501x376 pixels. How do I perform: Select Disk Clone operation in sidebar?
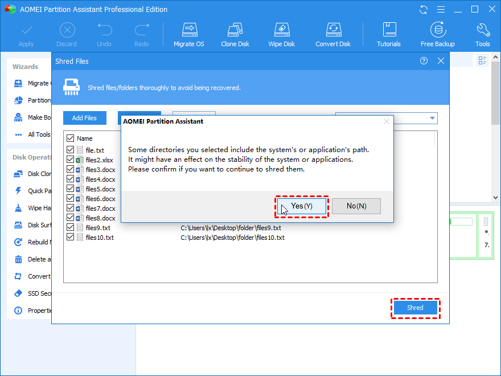(32, 174)
